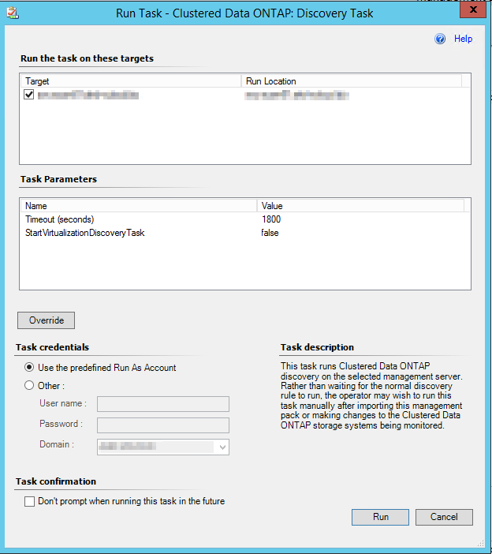
Task: Open the Domain dropdown
Action: tap(222, 447)
